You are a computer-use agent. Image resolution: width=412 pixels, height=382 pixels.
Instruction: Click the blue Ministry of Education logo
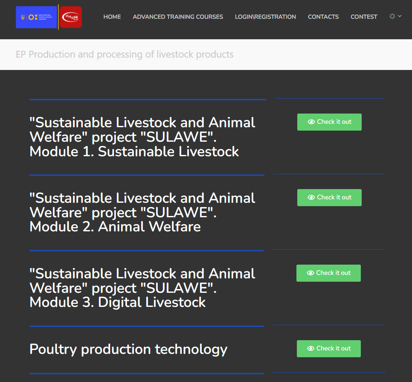point(36,17)
